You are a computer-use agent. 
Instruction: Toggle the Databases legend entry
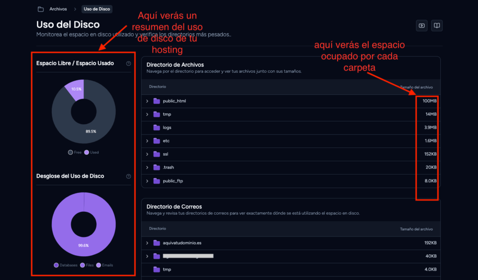tap(65, 265)
